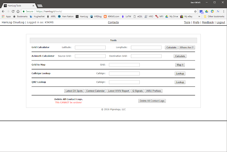Open the Contest Calendar
Screen dimensions: 227x152
pyautogui.click(x=95, y=91)
